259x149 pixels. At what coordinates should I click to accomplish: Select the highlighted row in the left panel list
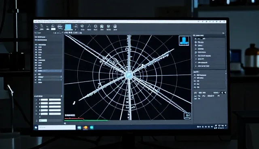point(48,71)
